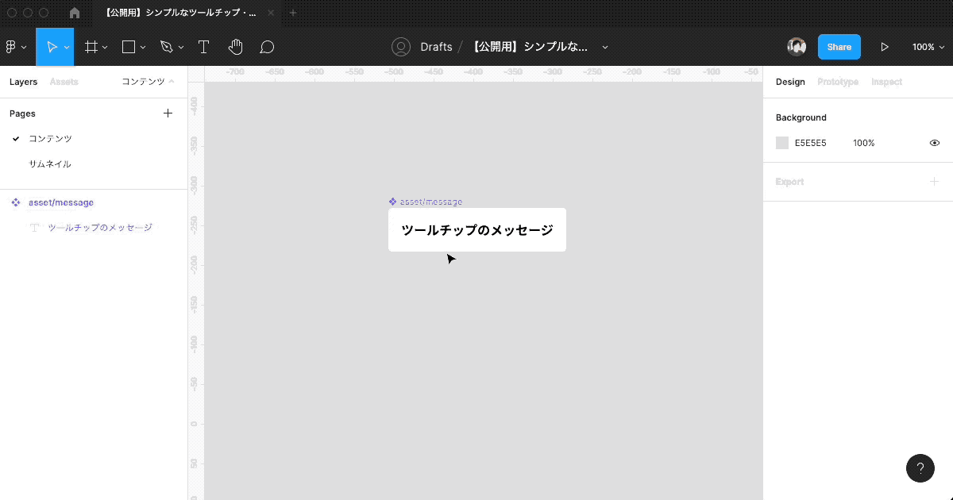Select the asset/message component layer
This screenshot has height=500, width=953.
[x=61, y=202]
